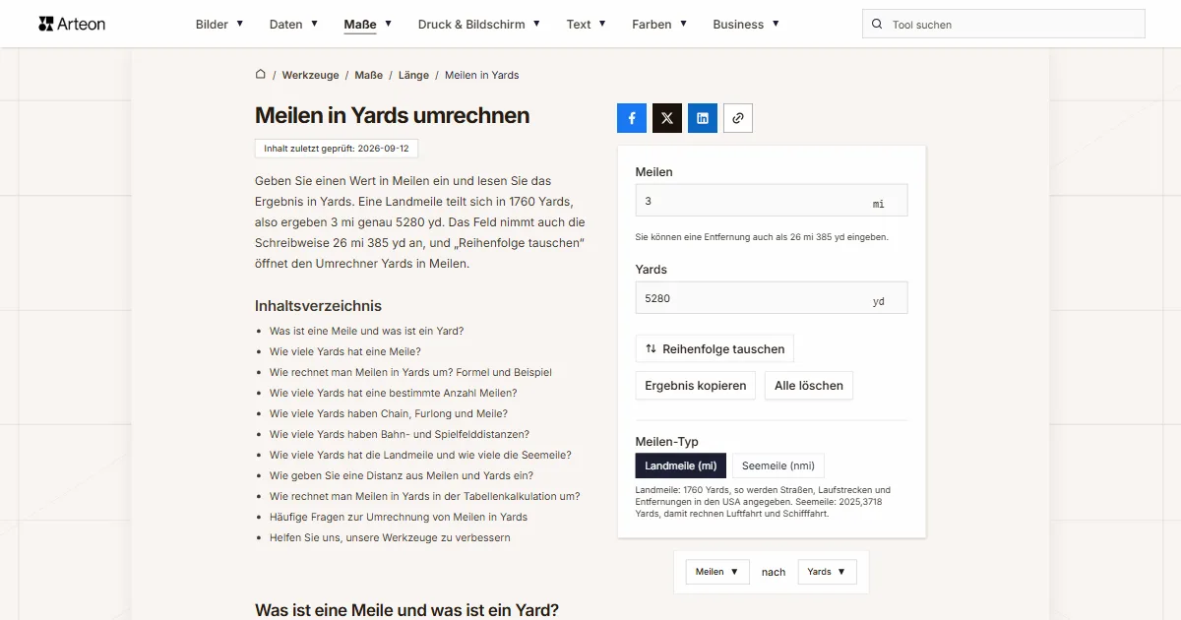1181x620 pixels.
Task: Select Landmeile (mi) type
Action: point(681,465)
